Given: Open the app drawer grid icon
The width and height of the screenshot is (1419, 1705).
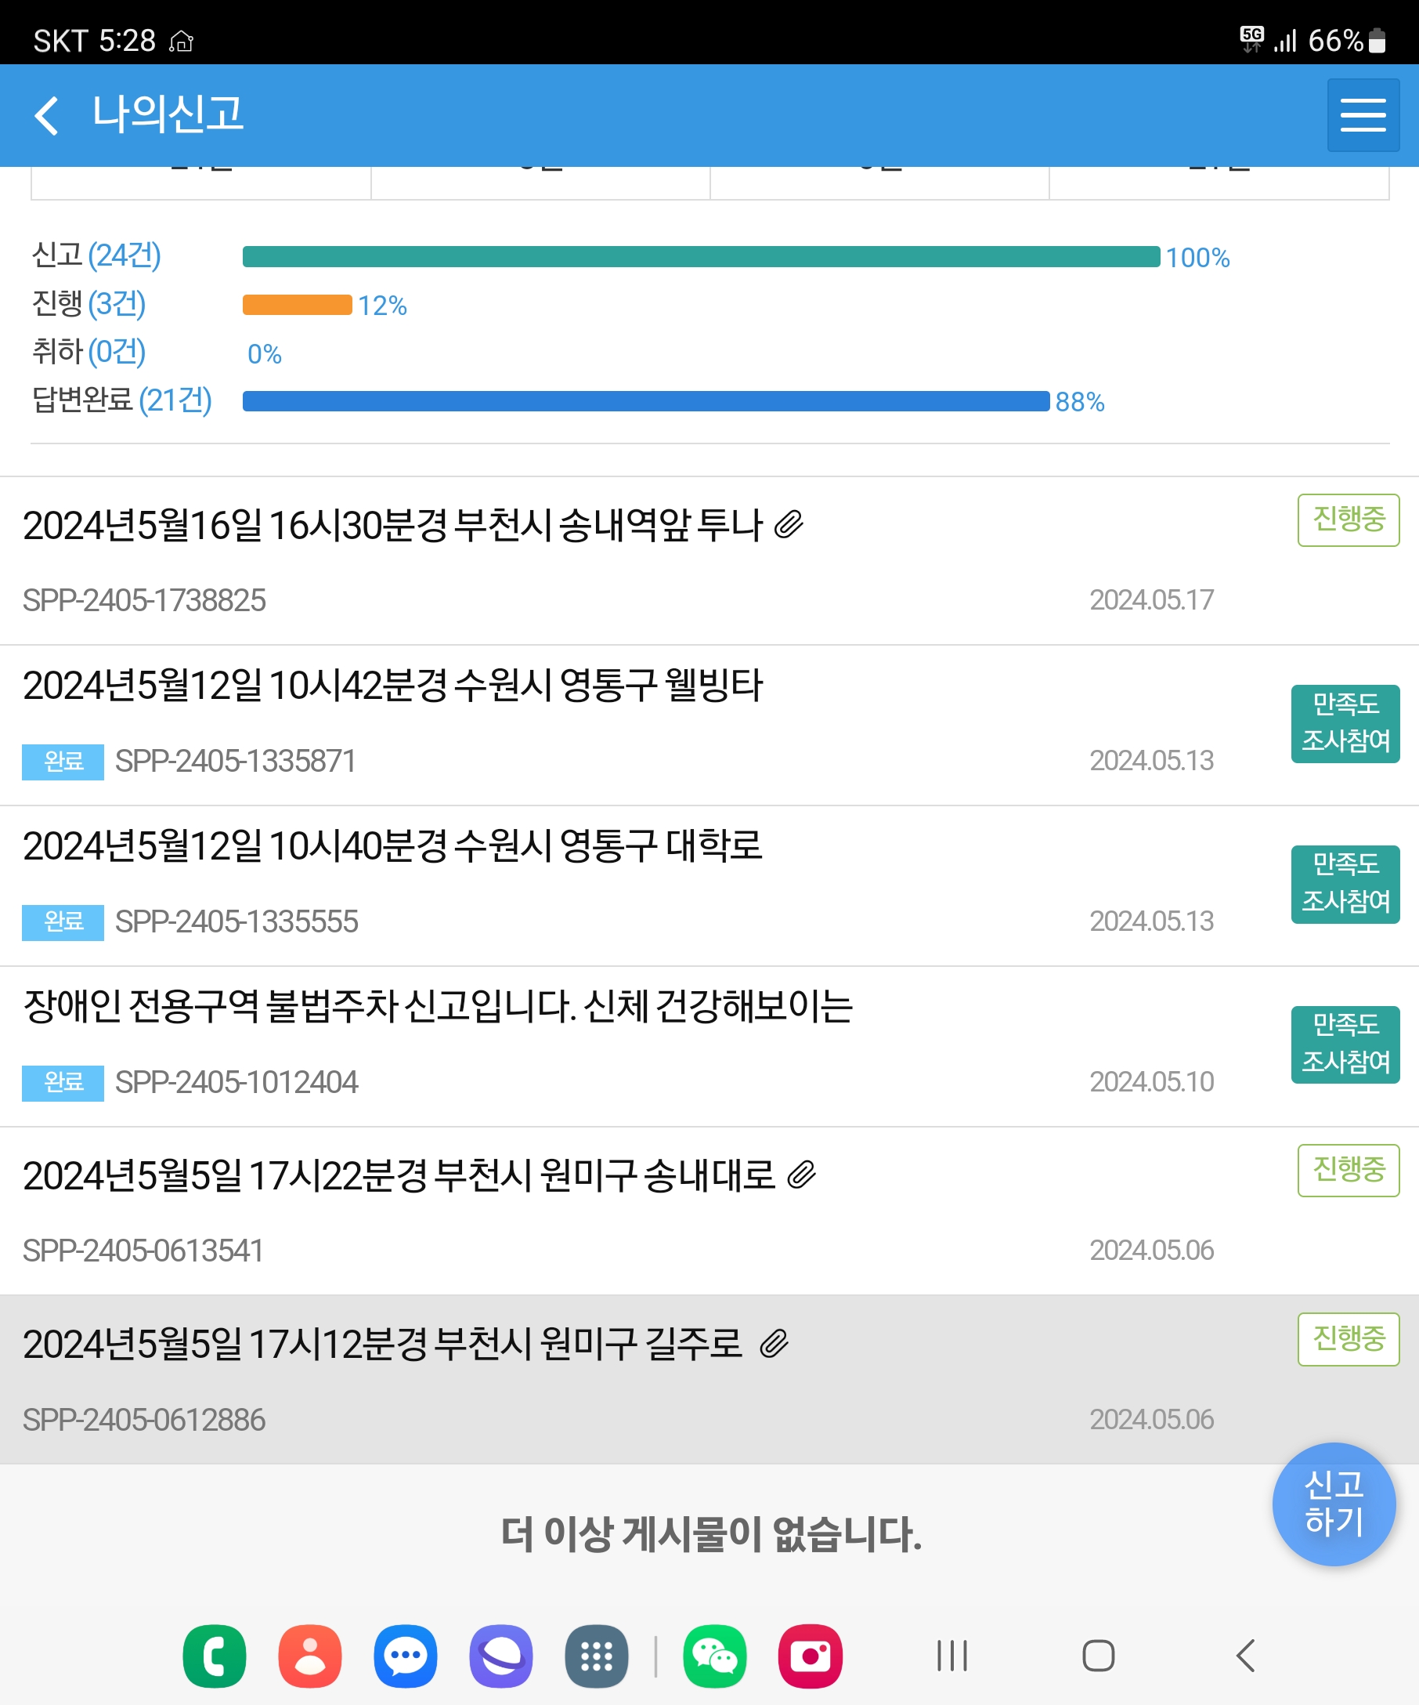Looking at the screenshot, I should point(596,1656).
